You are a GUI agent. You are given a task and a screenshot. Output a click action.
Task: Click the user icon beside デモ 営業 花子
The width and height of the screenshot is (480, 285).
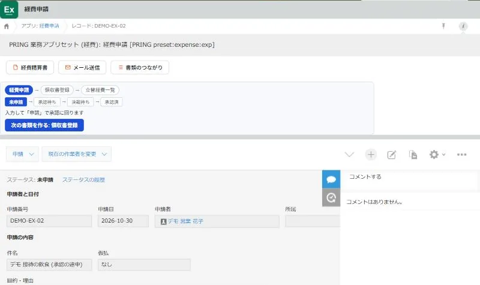pyautogui.click(x=163, y=221)
